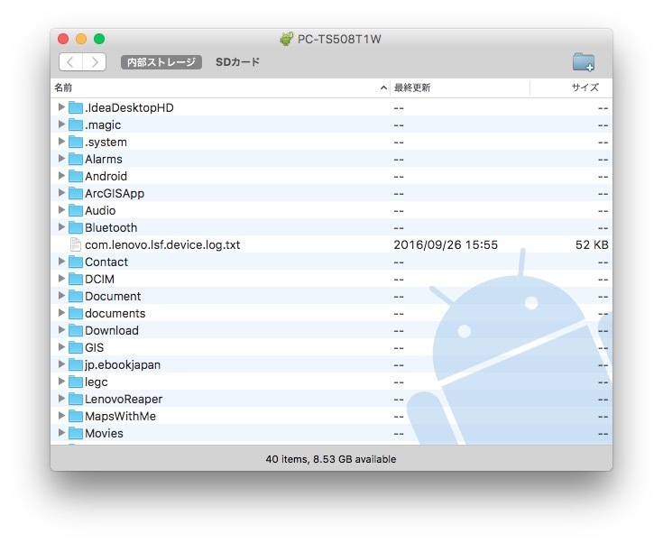Select the lowercase documents folder icon
The image size is (663, 543).
[x=76, y=313]
